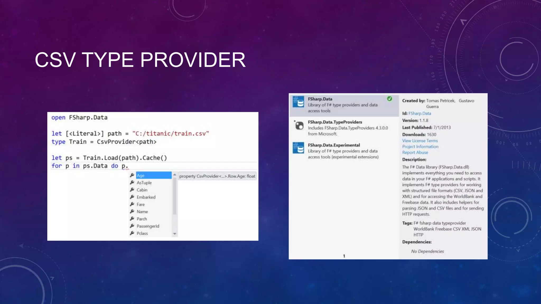Click 'No Dependencies' text
The height and width of the screenshot is (304, 541).
[x=427, y=251]
